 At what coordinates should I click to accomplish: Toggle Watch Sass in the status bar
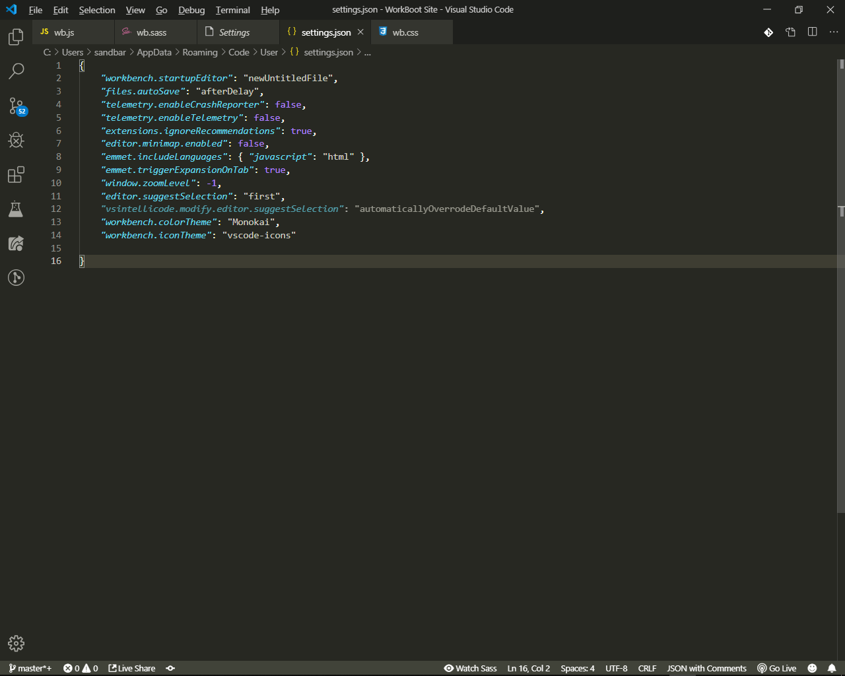471,668
